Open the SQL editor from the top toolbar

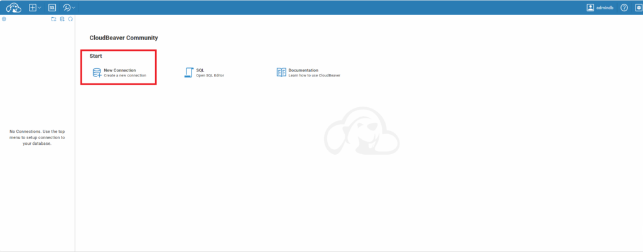[52, 8]
